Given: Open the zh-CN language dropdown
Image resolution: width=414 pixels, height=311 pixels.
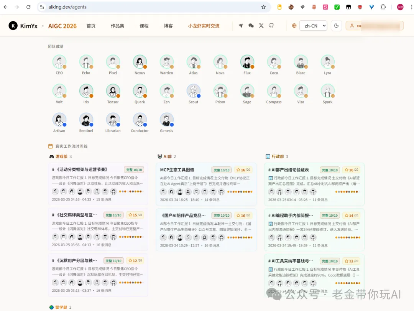Looking at the screenshot, I should click(x=313, y=26).
